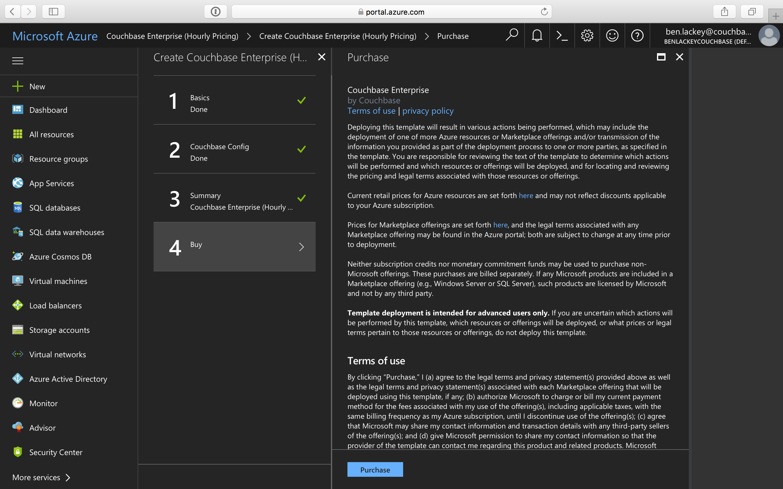Click the Purchase button

pyautogui.click(x=375, y=469)
